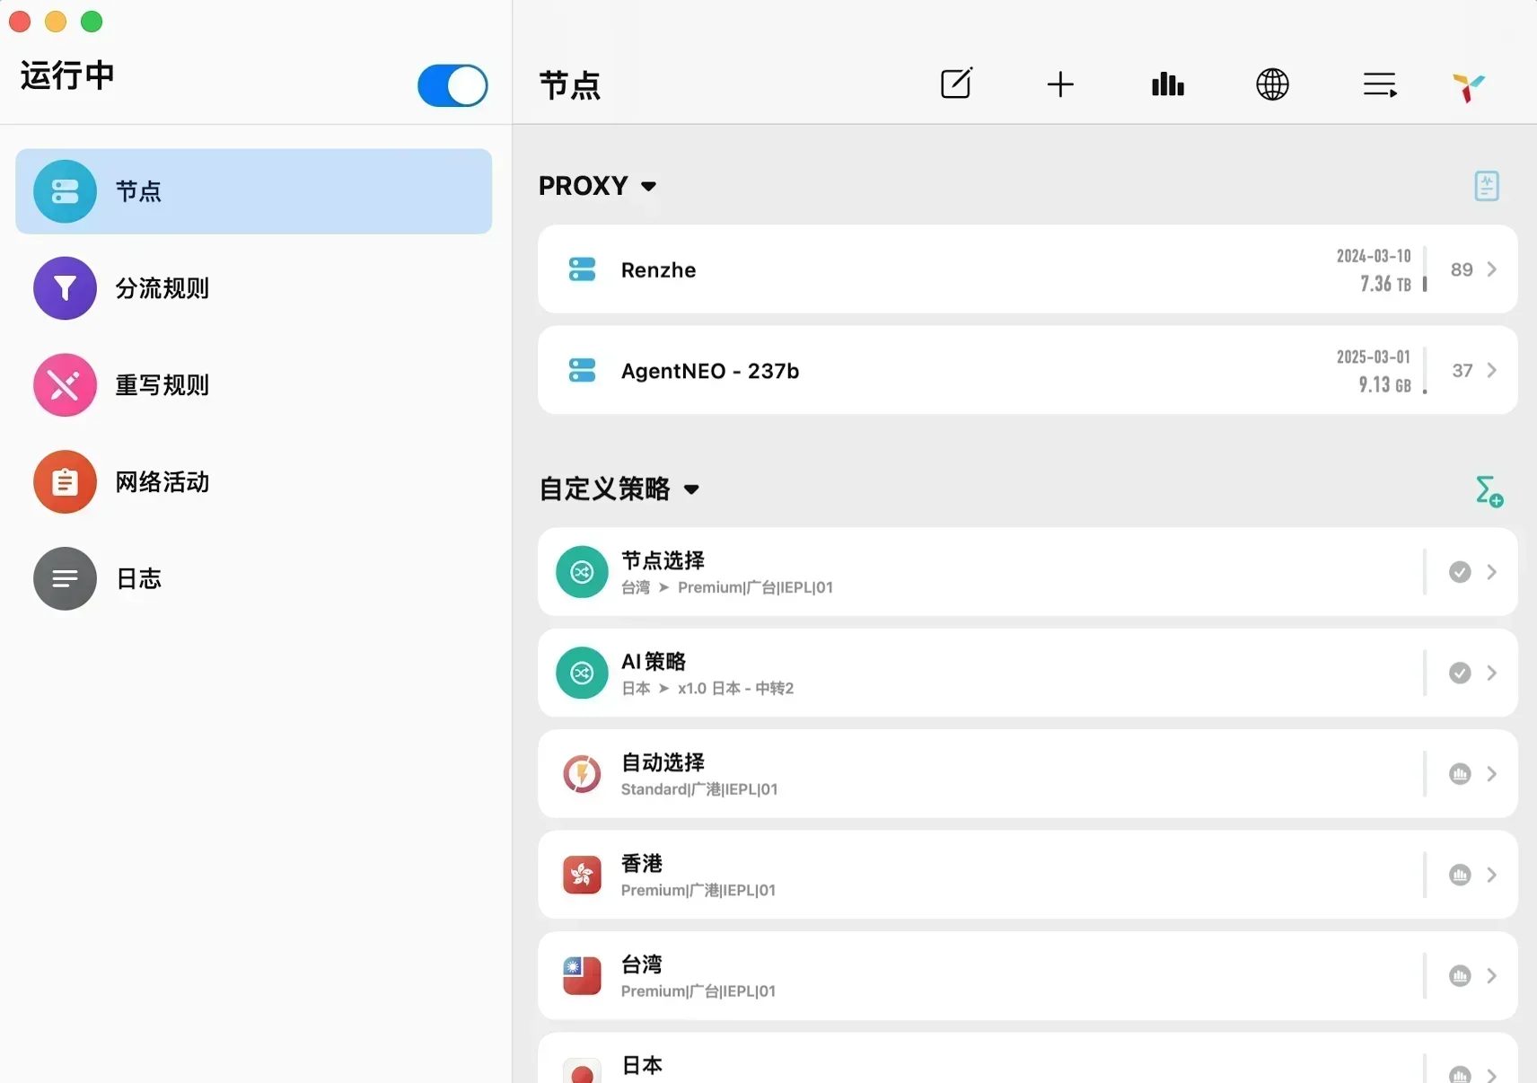Click the 香港 flag icon
Screen dimensions: 1537x1083
(582, 875)
